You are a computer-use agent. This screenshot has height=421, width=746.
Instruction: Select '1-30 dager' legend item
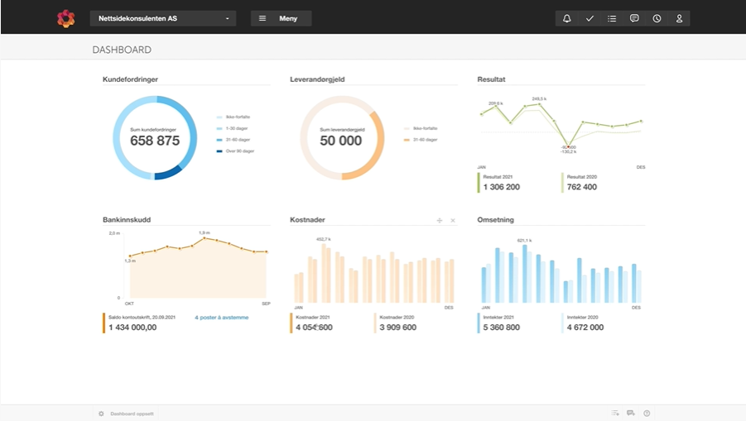[232, 128]
